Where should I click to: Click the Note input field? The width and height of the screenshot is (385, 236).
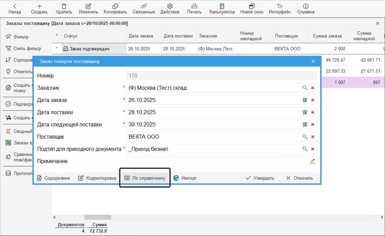218,161
